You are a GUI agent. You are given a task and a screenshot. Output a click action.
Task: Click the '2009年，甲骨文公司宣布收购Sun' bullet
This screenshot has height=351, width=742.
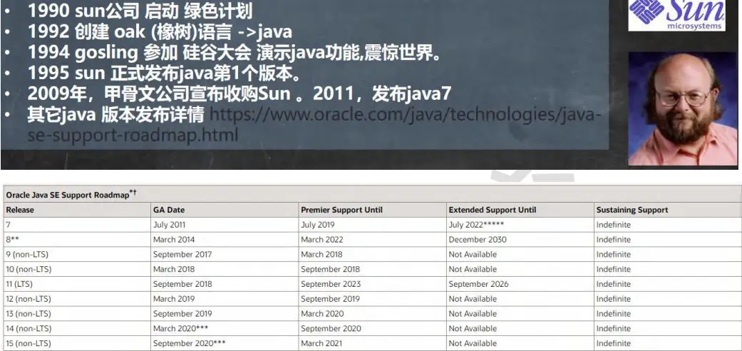point(239,93)
